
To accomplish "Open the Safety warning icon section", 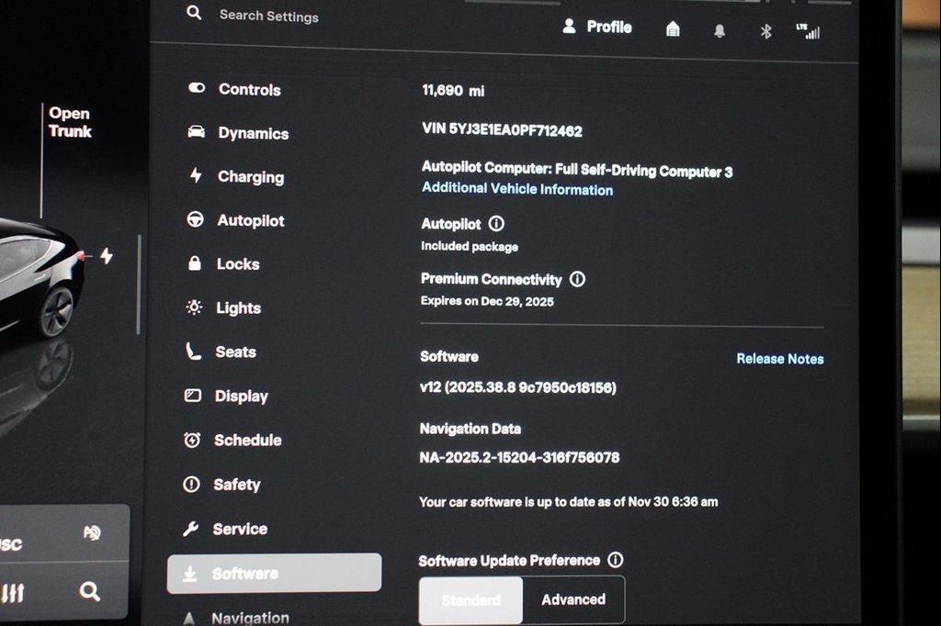I will point(194,484).
